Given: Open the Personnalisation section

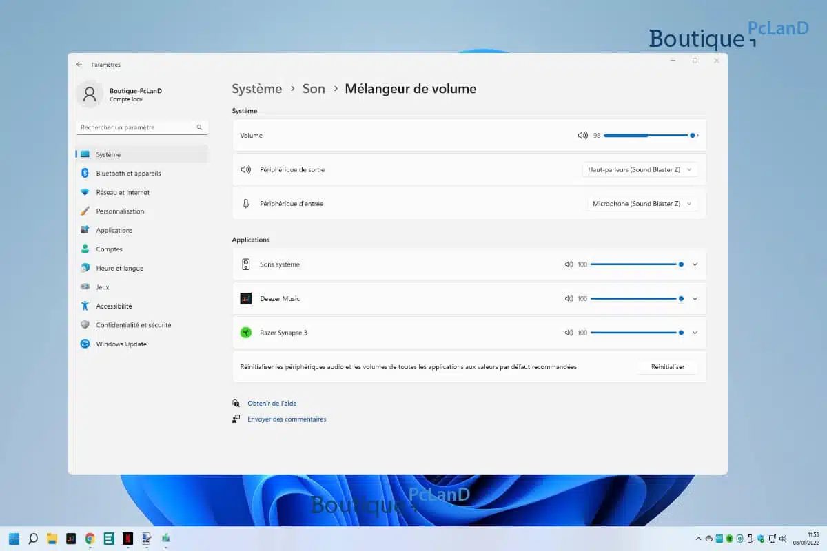Looking at the screenshot, I should coord(141,211).
